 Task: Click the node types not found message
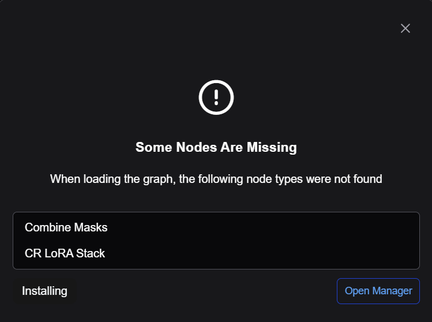tap(216, 179)
